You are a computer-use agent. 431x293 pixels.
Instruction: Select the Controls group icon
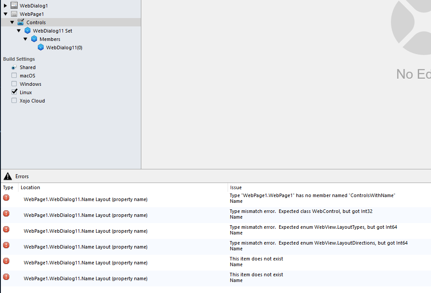21,22
